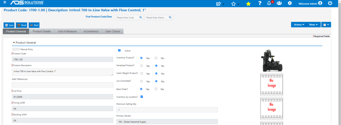The height and width of the screenshot is (125, 341).
Task: Click the Primary Vendor field
Action: 167,122
